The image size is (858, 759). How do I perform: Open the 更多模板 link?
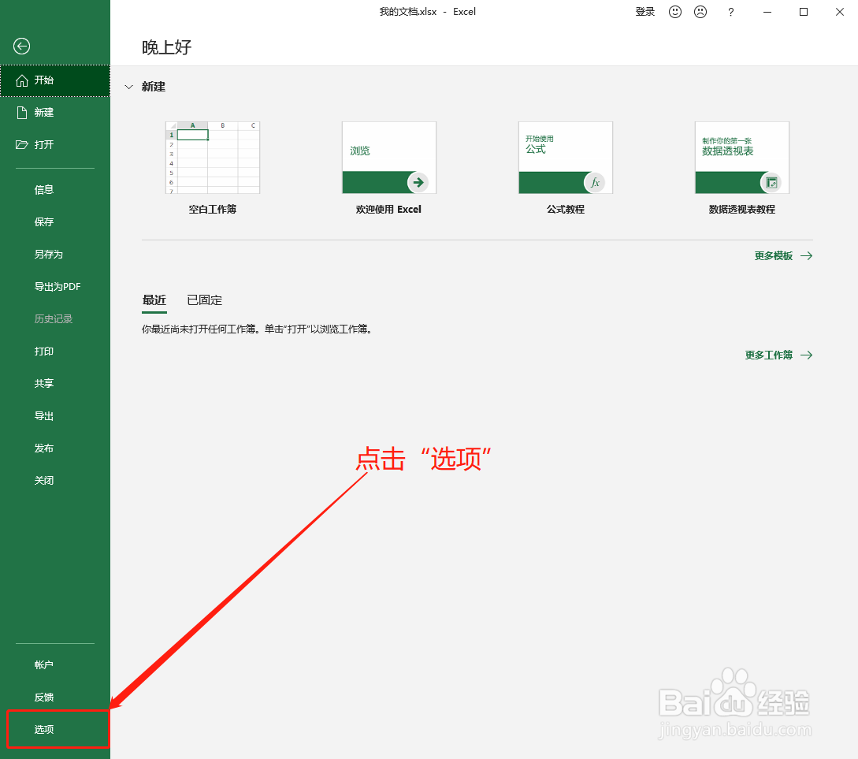coord(774,256)
